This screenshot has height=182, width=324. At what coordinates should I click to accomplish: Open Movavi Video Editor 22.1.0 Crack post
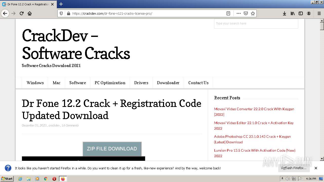tap(254, 126)
